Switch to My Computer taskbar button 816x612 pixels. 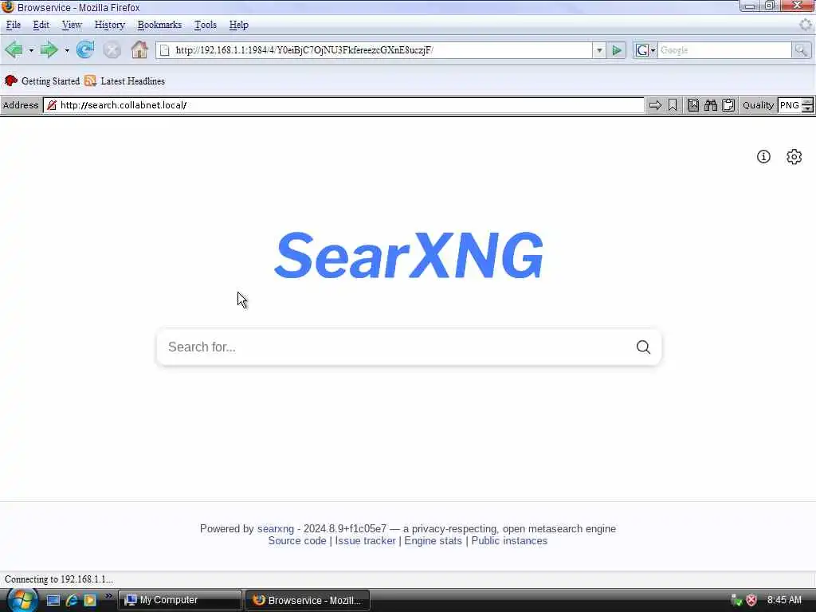180,600
